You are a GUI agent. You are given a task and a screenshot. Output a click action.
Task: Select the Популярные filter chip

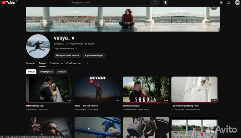click(46, 72)
